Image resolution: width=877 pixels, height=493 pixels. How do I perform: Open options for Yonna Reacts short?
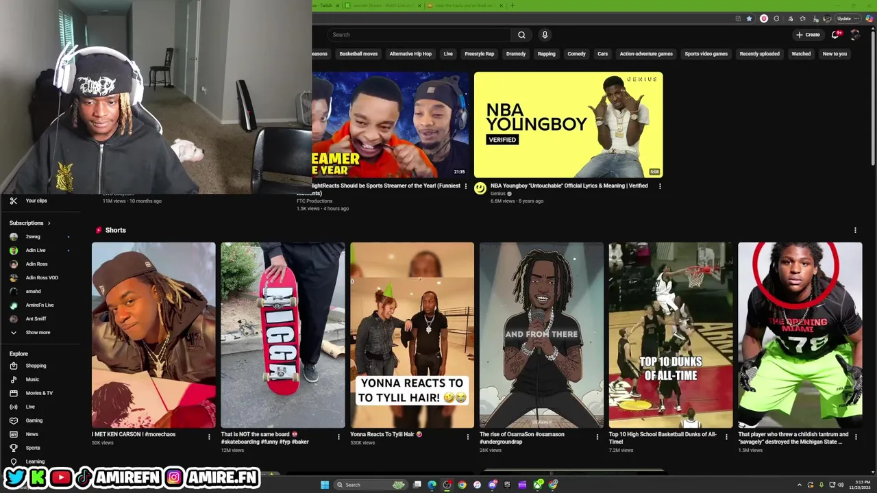(468, 437)
